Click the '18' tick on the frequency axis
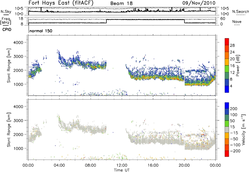Image resolution: width=249 pixels, height=172 pixels. (x=21, y=19)
